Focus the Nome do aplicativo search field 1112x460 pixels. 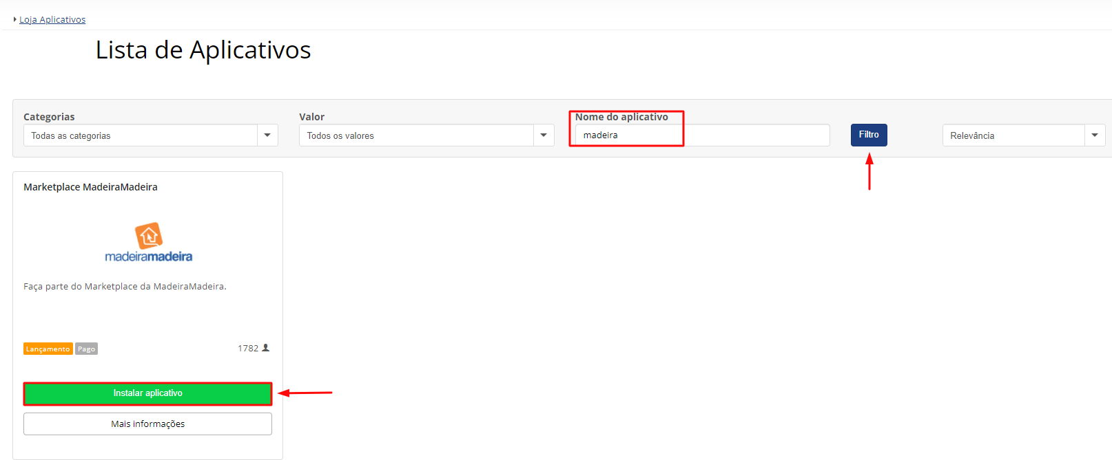click(701, 135)
